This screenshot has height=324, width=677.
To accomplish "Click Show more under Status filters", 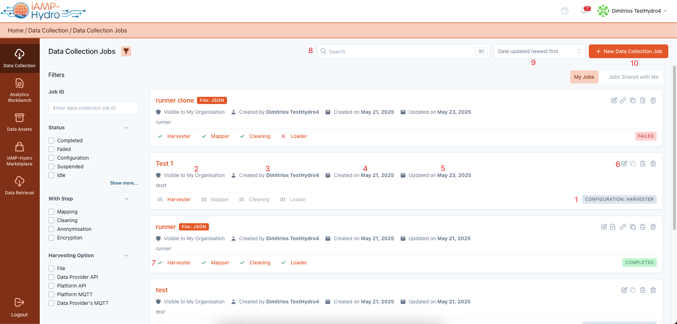I will [x=124, y=183].
